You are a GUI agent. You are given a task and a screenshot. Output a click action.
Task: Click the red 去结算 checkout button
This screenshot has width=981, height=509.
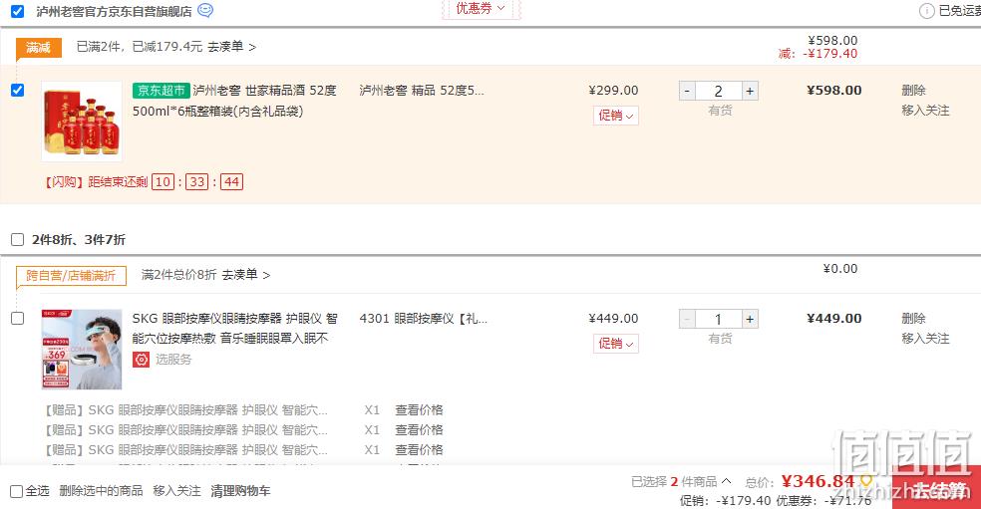pos(936,488)
